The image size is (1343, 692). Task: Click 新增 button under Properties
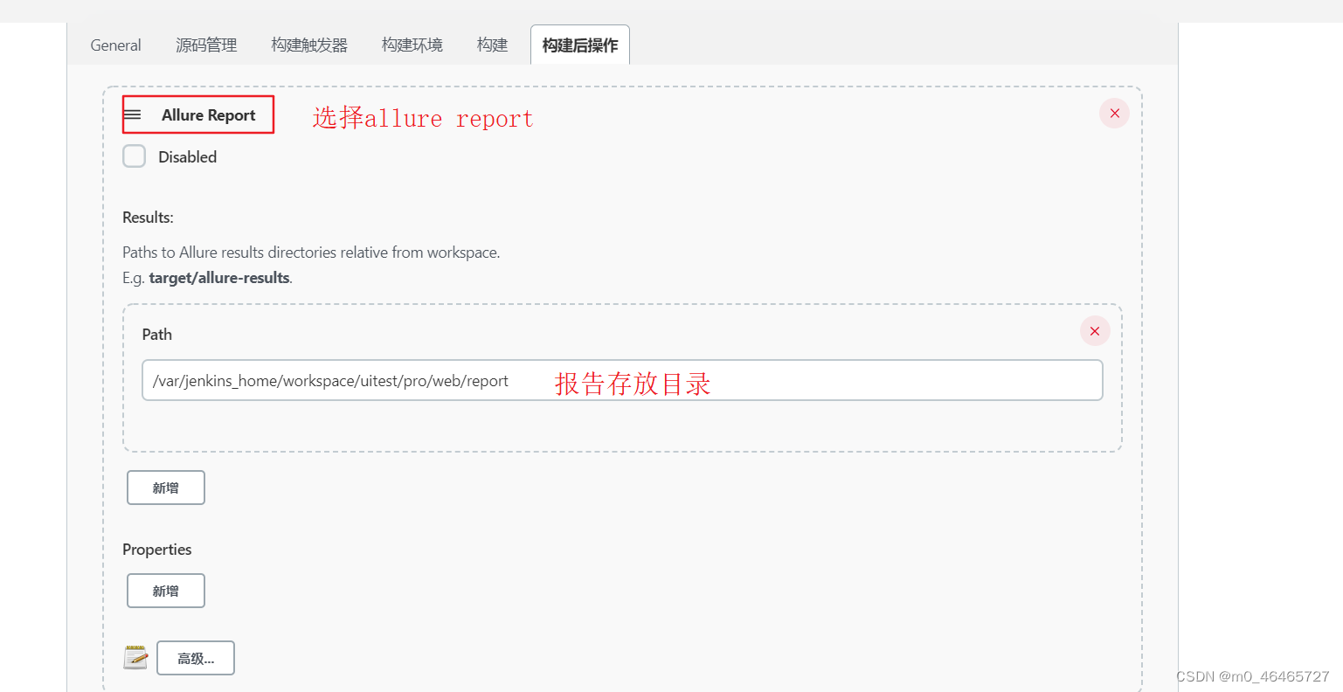(x=166, y=591)
